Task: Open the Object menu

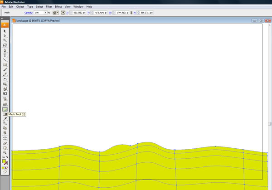Action: click(x=20, y=7)
